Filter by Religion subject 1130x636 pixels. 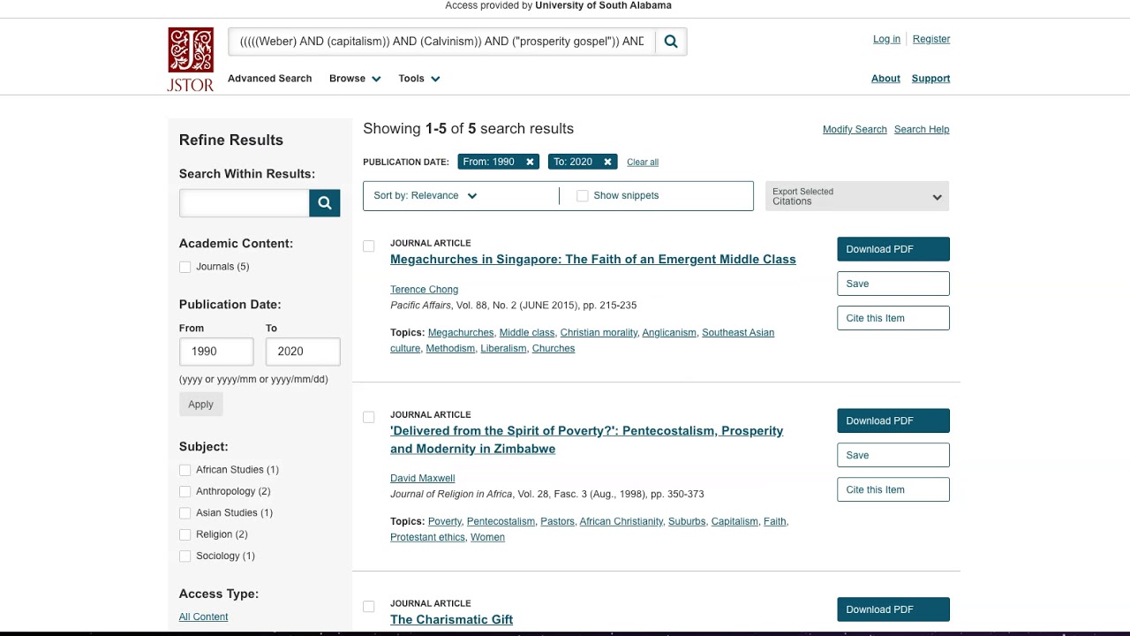point(185,534)
